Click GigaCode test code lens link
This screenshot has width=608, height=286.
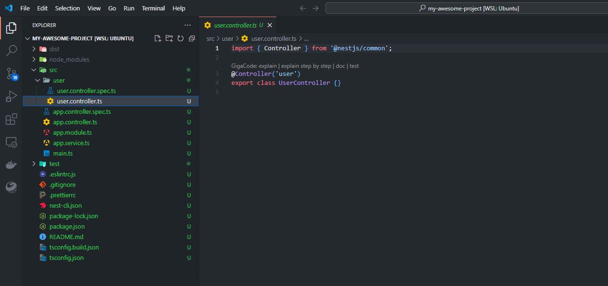[x=354, y=66]
